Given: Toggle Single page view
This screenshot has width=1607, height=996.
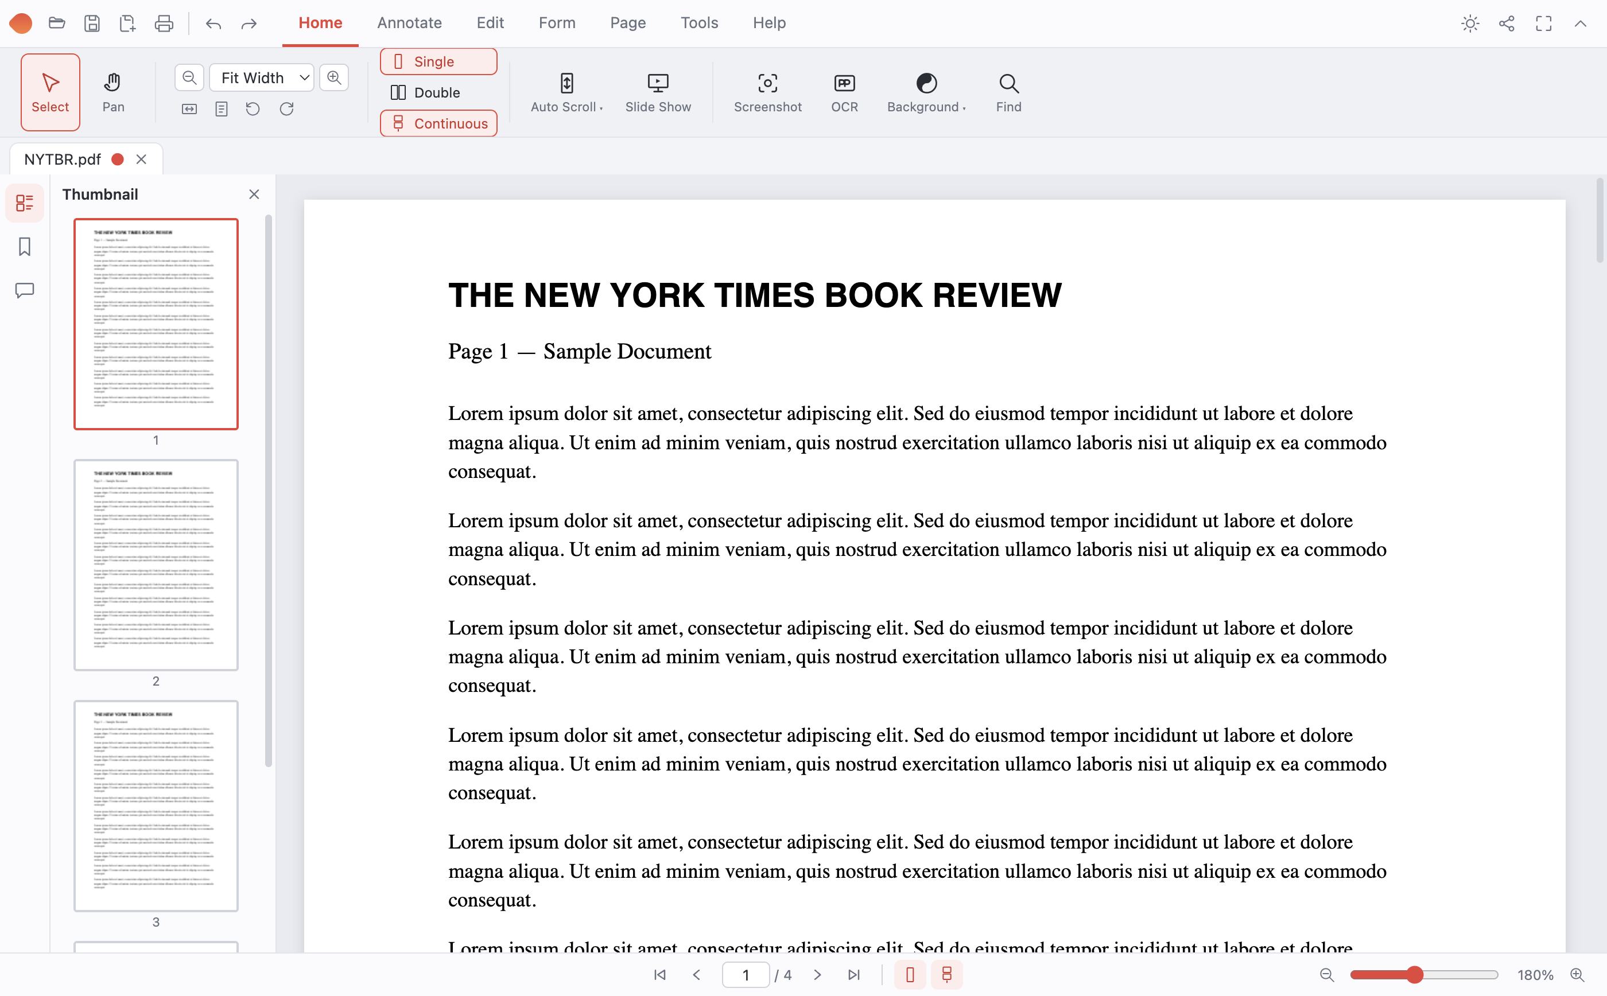Looking at the screenshot, I should pyautogui.click(x=438, y=61).
